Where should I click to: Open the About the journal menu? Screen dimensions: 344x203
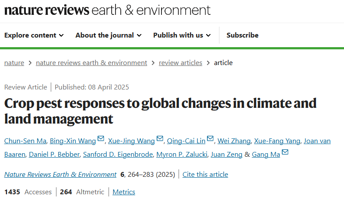[109, 35]
